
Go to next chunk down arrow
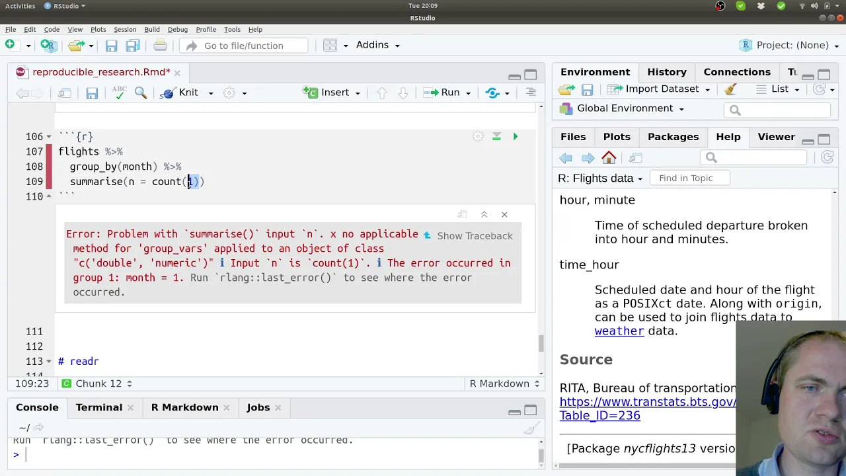pyautogui.click(x=403, y=93)
